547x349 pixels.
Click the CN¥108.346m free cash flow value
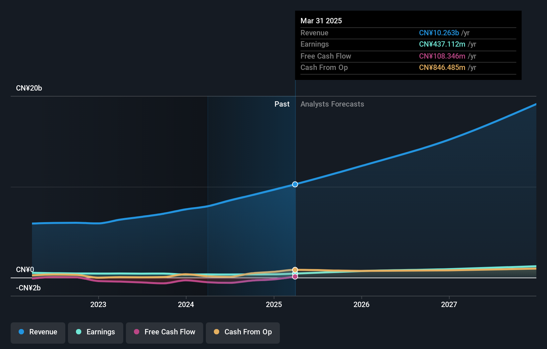tap(442, 56)
